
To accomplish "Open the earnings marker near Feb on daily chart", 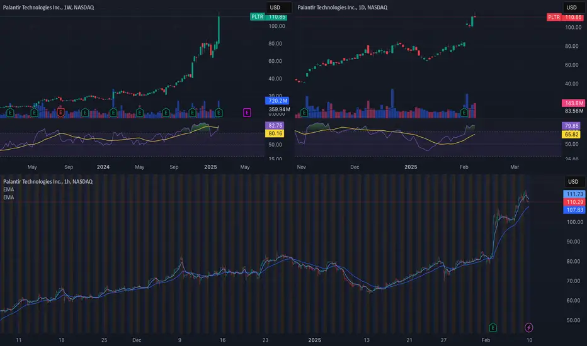I will [x=464, y=112].
